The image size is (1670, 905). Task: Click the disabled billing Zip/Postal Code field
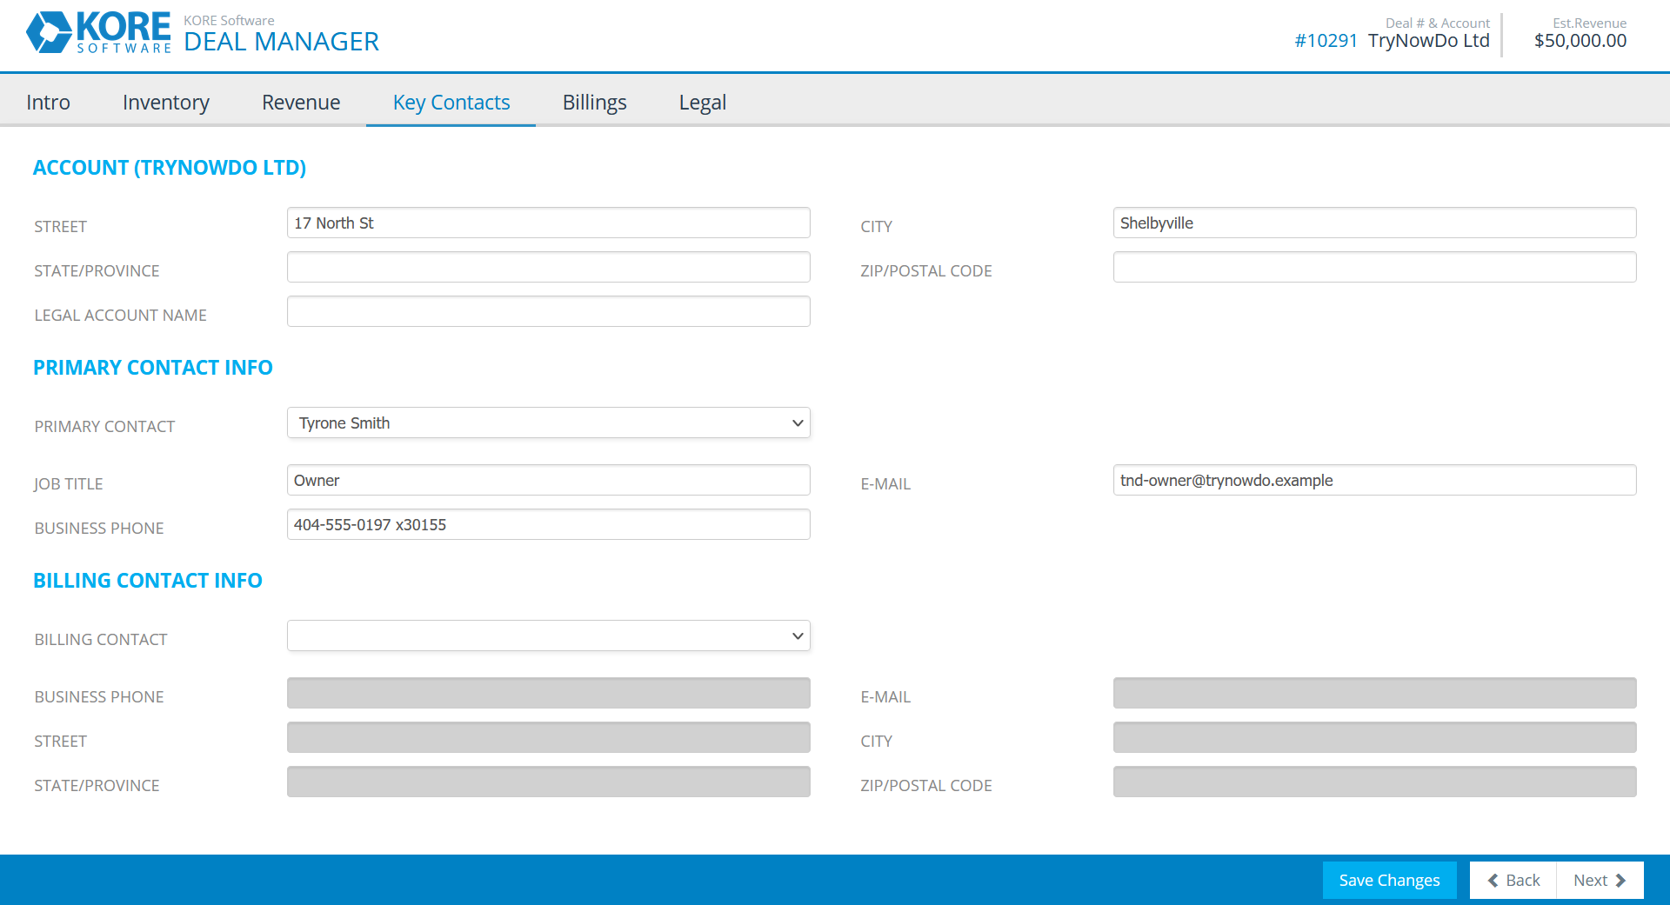pyautogui.click(x=1375, y=782)
